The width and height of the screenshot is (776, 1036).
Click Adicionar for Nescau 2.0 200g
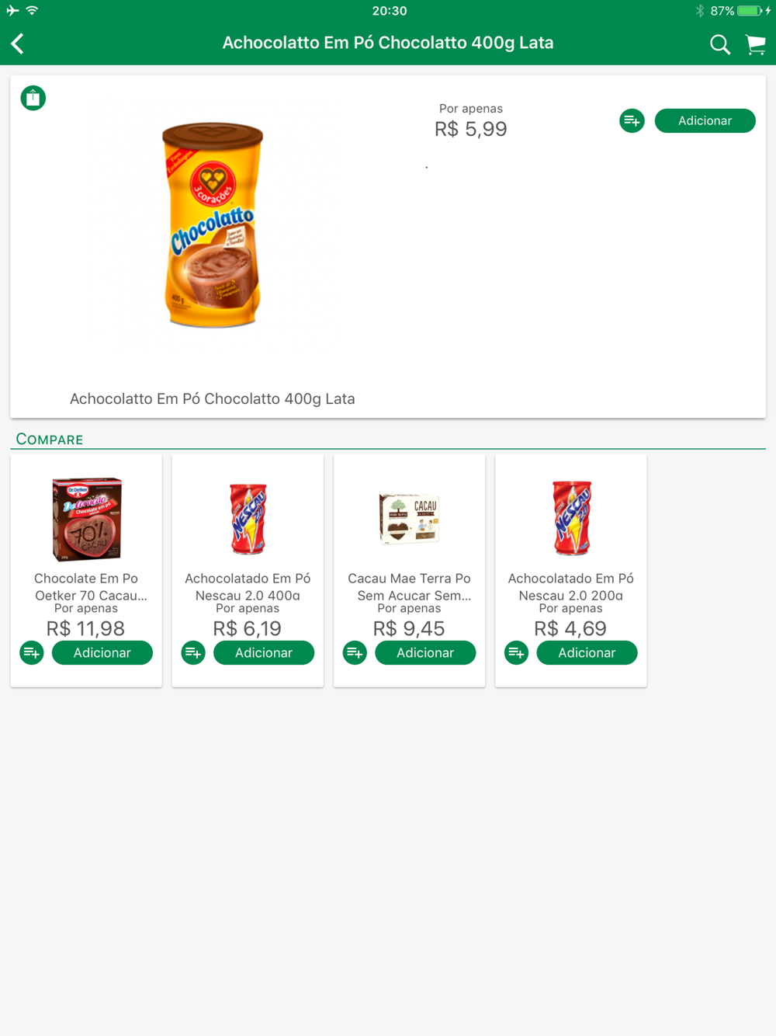click(587, 652)
